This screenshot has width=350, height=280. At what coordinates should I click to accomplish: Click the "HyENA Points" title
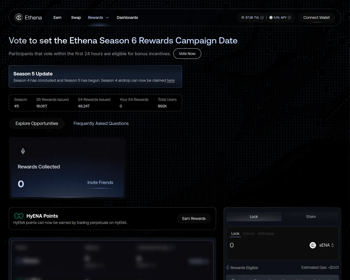(x=42, y=216)
